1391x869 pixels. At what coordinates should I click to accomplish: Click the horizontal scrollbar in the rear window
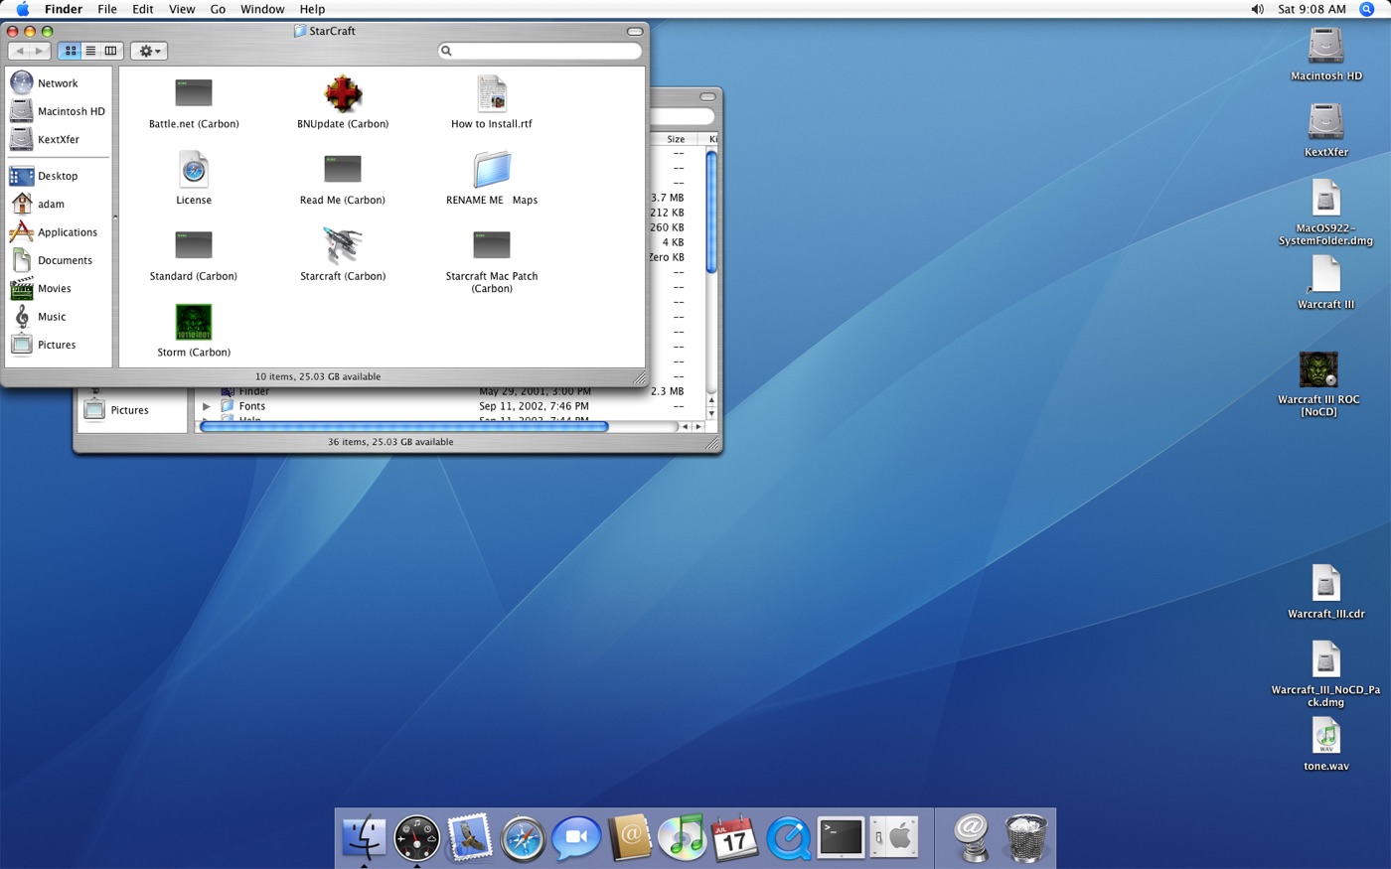404,426
